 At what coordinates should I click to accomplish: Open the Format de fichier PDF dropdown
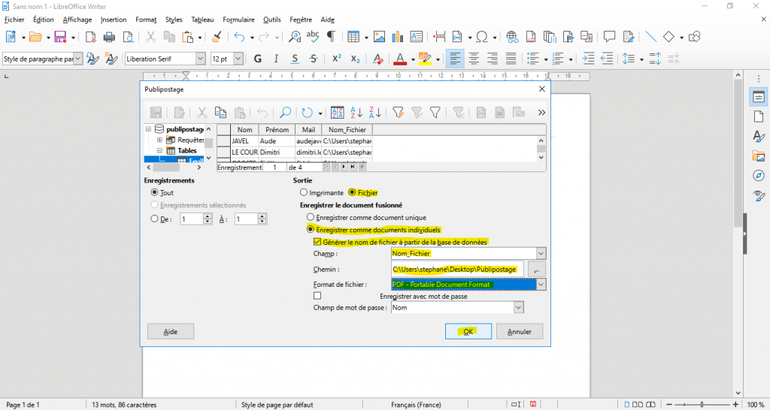click(x=541, y=285)
